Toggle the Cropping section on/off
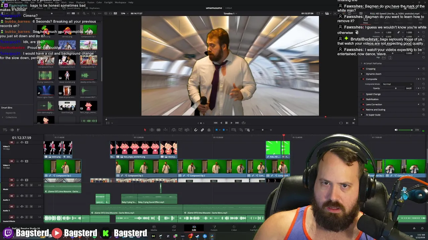Image resolution: width=428 pixels, height=240 pixels. (x=362, y=69)
